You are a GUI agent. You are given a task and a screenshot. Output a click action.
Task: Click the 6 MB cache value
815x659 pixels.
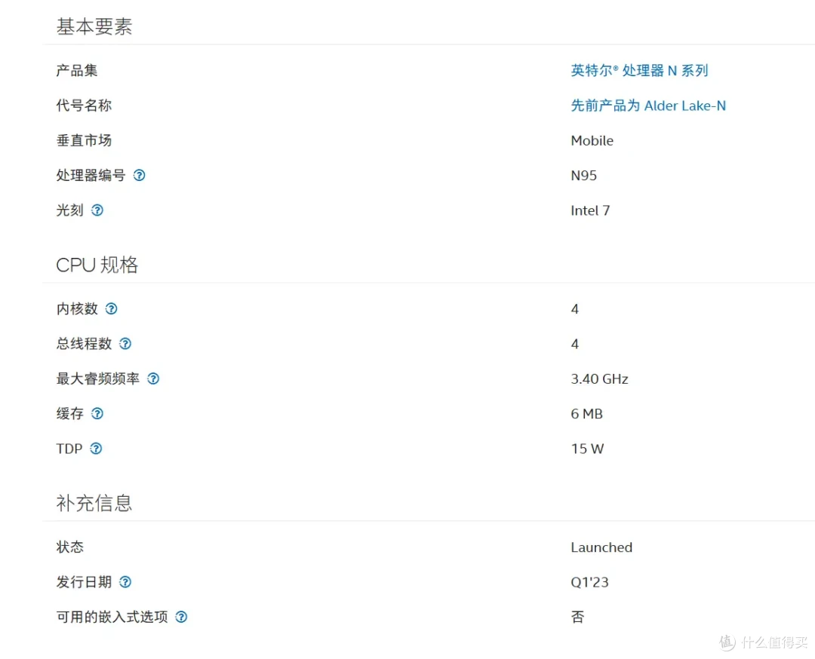587,414
